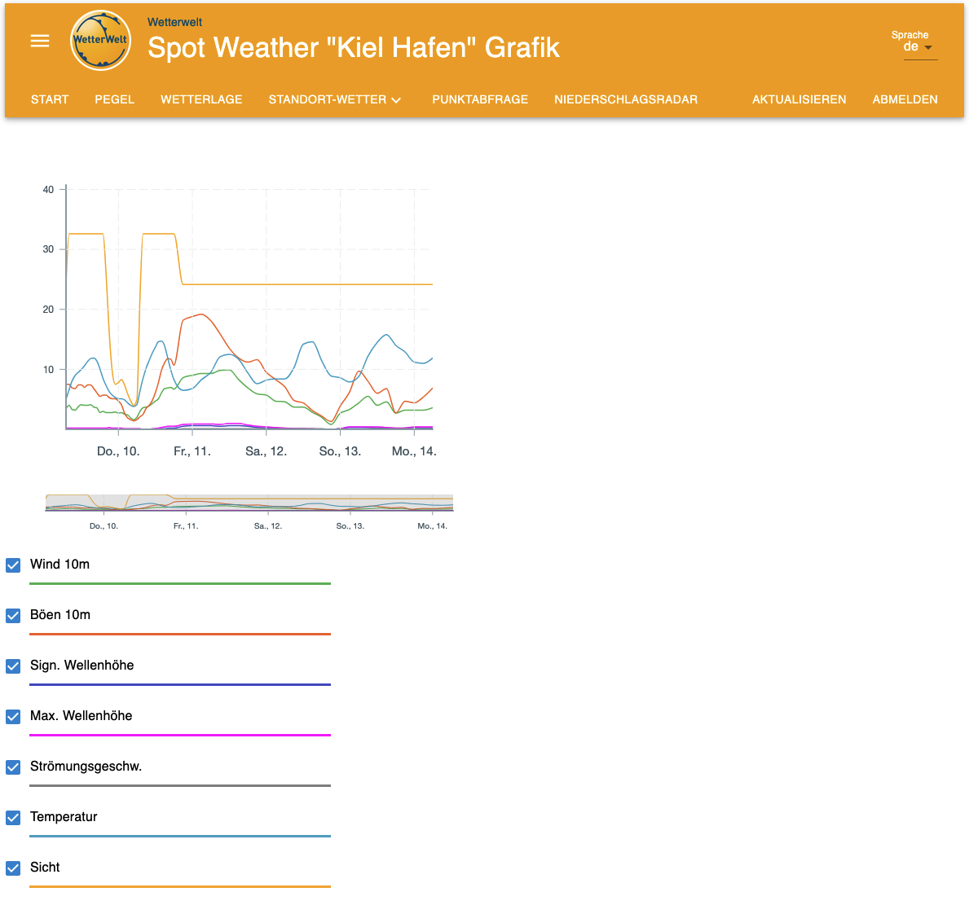
Task: Open the hamburger navigation menu
Action: coord(40,41)
